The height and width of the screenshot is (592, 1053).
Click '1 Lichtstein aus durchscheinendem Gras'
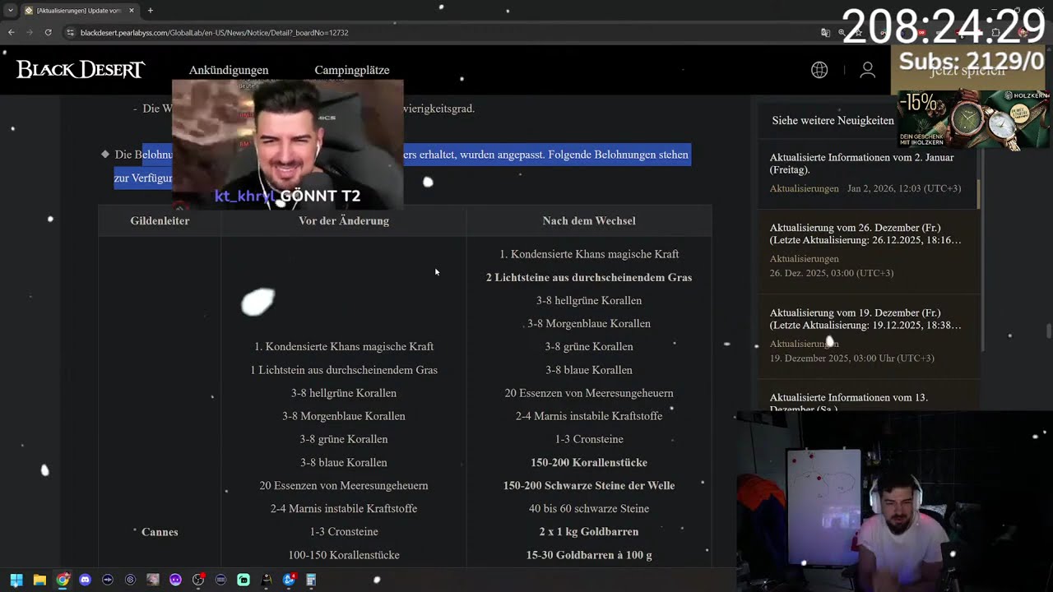[x=344, y=370]
